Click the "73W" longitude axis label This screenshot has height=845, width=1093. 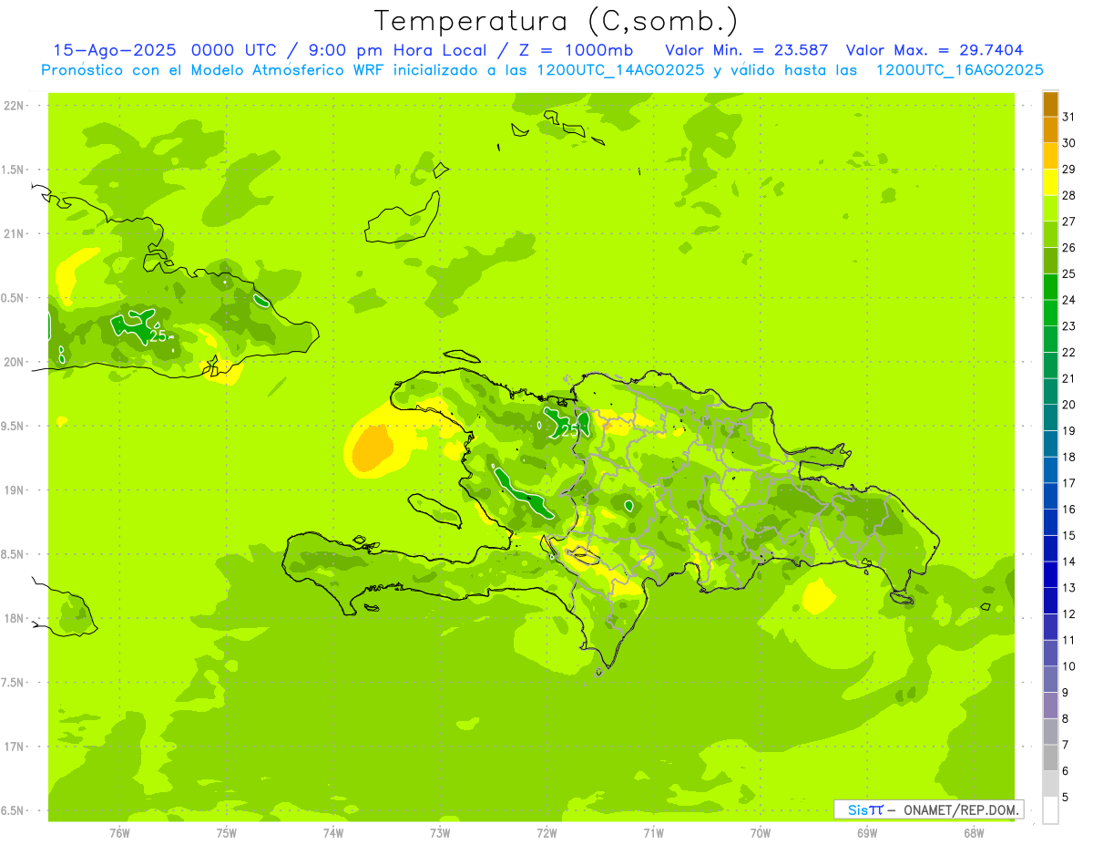click(x=440, y=832)
